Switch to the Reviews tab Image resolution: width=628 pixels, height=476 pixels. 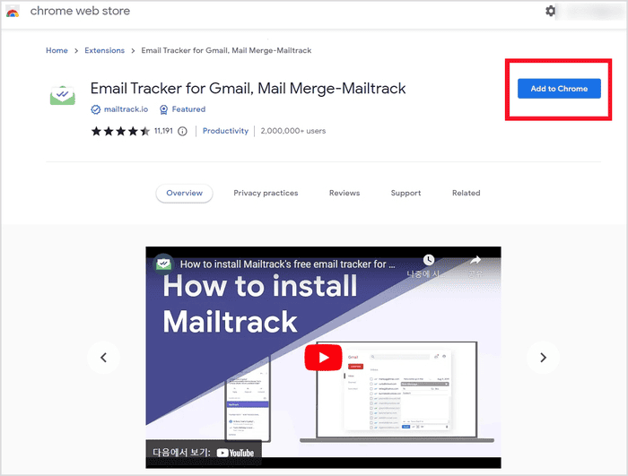pos(345,193)
